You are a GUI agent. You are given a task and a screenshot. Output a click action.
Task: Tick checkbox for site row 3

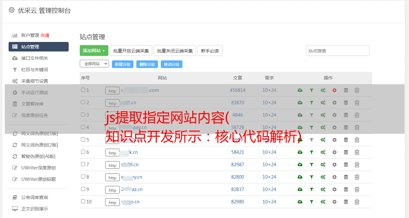click(x=83, y=115)
